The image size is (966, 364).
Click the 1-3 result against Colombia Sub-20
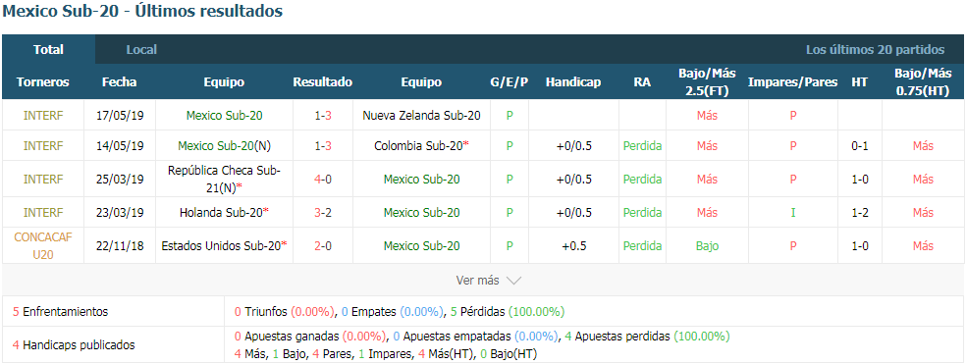coord(322,146)
